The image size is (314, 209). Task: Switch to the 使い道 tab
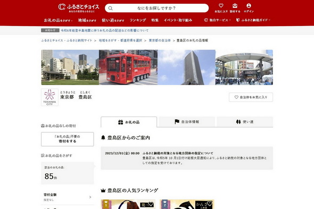pyautogui.click(x=245, y=122)
